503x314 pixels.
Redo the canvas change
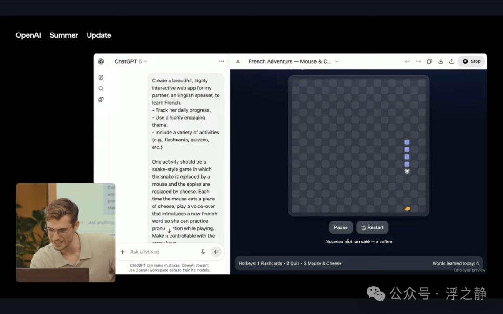click(418, 61)
